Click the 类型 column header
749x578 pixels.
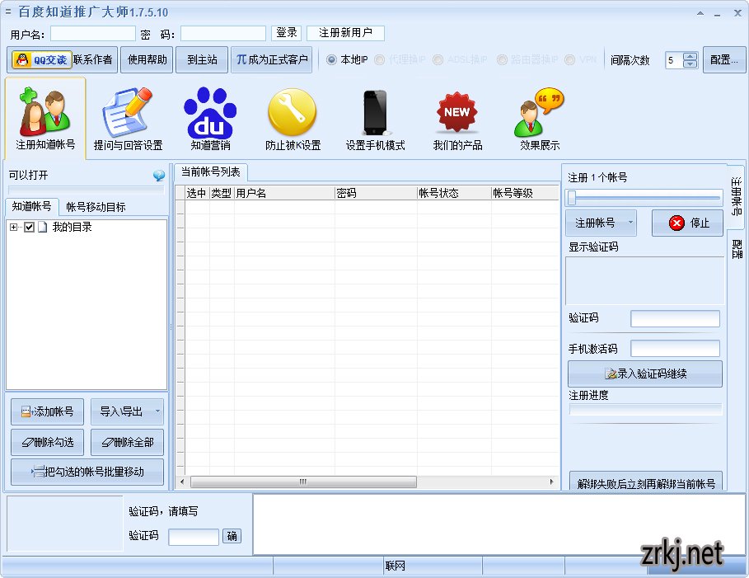222,193
